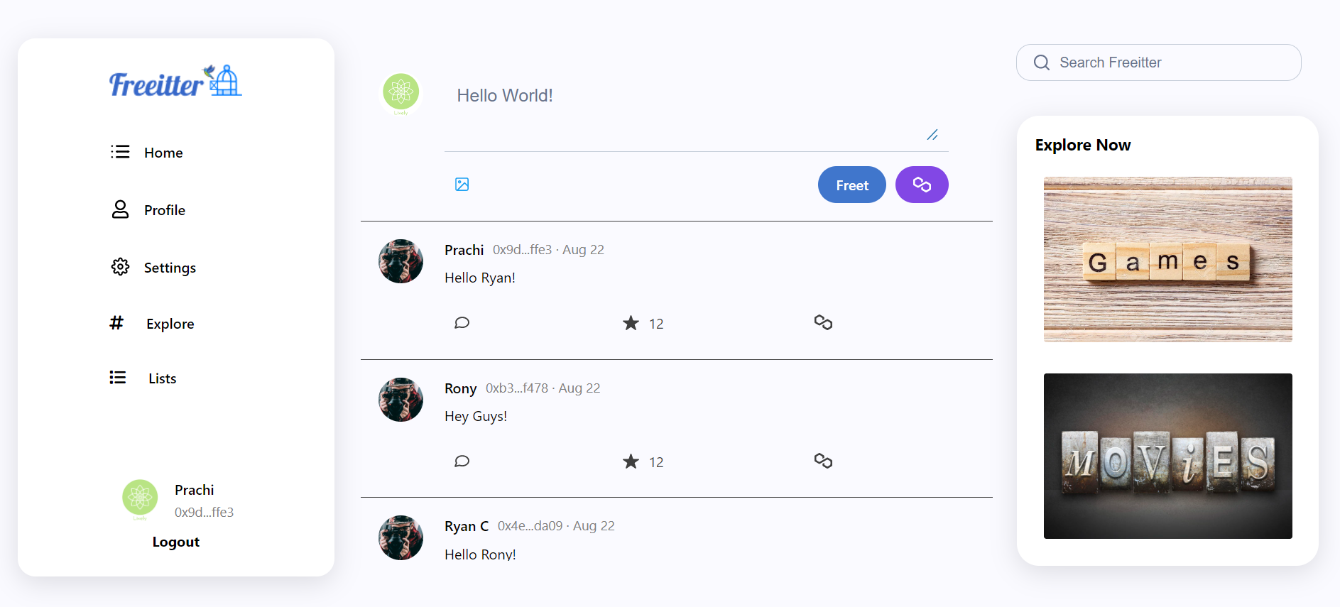Viewport: 1340px width, 607px height.
Task: Open the Movies explore thumbnail
Action: pyautogui.click(x=1168, y=456)
